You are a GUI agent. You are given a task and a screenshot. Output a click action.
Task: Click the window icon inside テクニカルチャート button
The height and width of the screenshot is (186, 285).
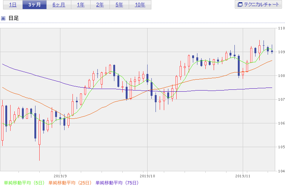(240, 5)
